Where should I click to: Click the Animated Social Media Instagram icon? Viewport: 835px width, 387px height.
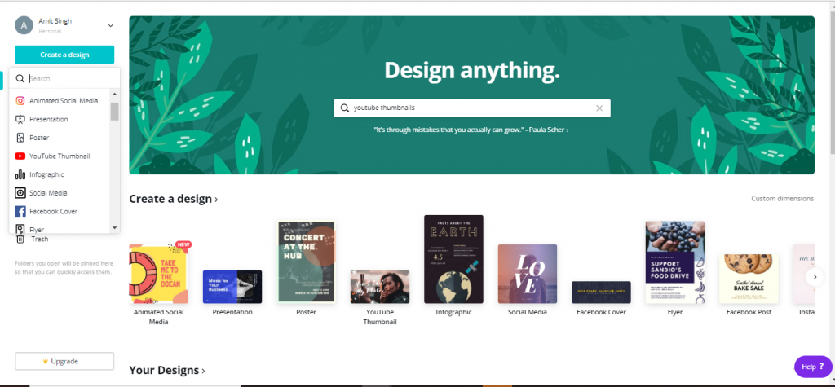[x=20, y=100]
